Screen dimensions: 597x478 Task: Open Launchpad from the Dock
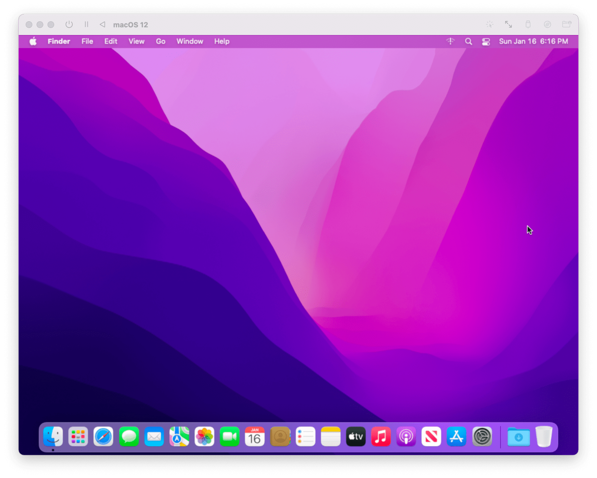click(78, 437)
